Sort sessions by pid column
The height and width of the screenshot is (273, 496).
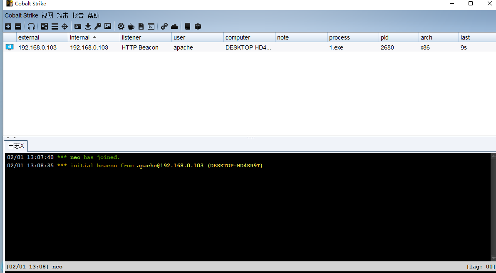[399, 37]
